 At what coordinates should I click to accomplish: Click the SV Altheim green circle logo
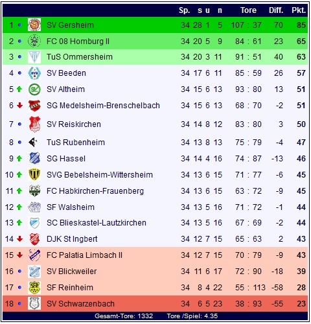(34, 89)
